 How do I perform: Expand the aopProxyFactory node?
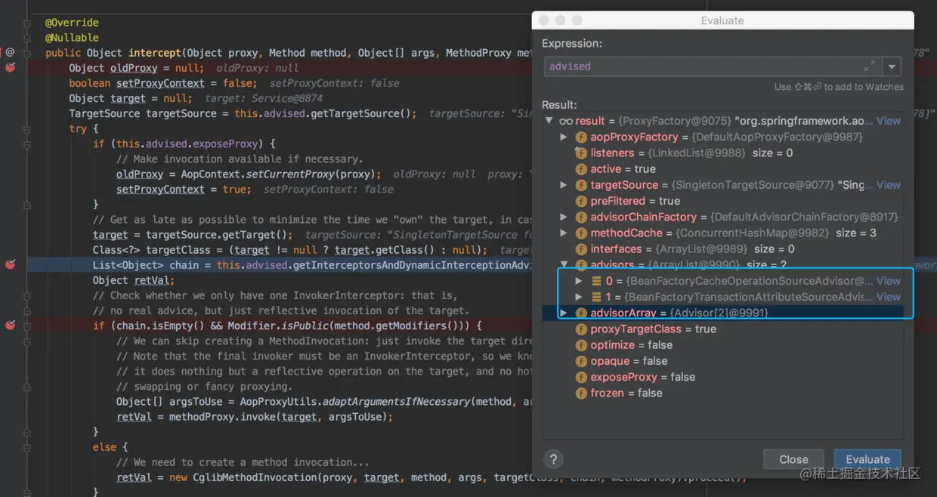[563, 137]
